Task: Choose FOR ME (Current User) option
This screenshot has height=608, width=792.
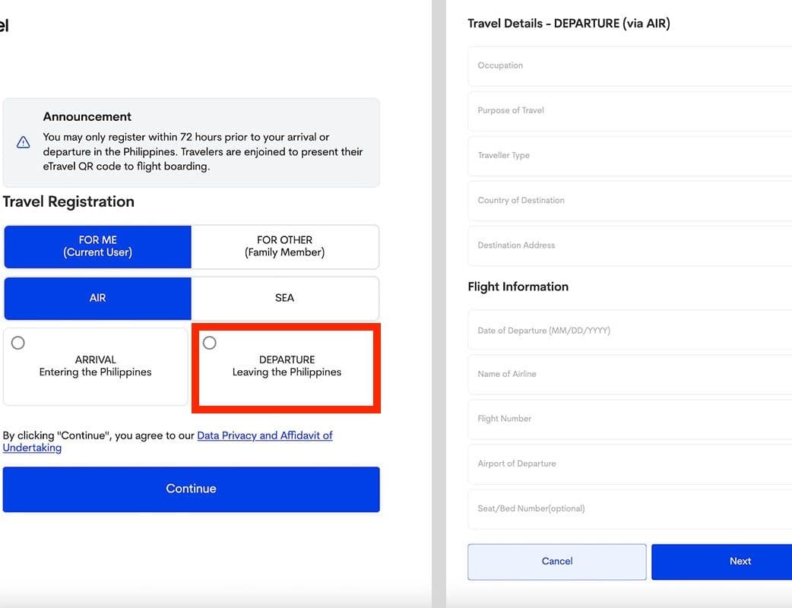Action: [x=97, y=246]
